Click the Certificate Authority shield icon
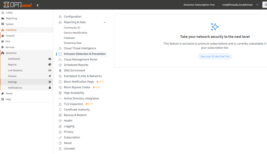267x154 pixels. tap(60, 110)
